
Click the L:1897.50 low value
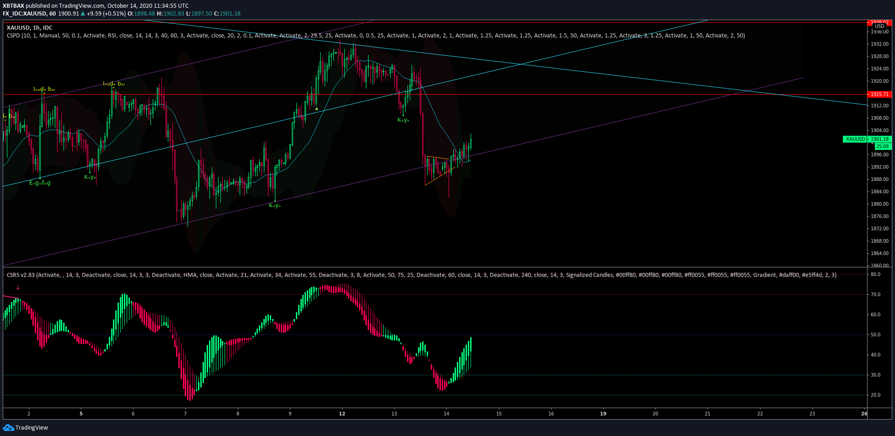pyautogui.click(x=199, y=14)
